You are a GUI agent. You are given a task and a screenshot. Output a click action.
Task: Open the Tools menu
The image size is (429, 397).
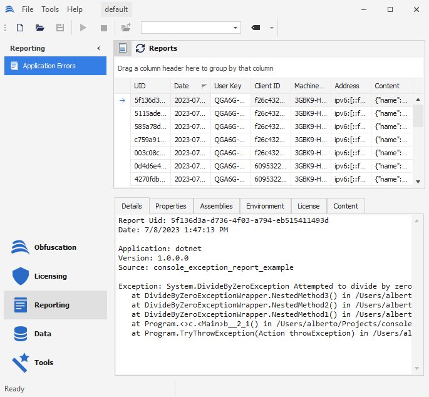50,9
